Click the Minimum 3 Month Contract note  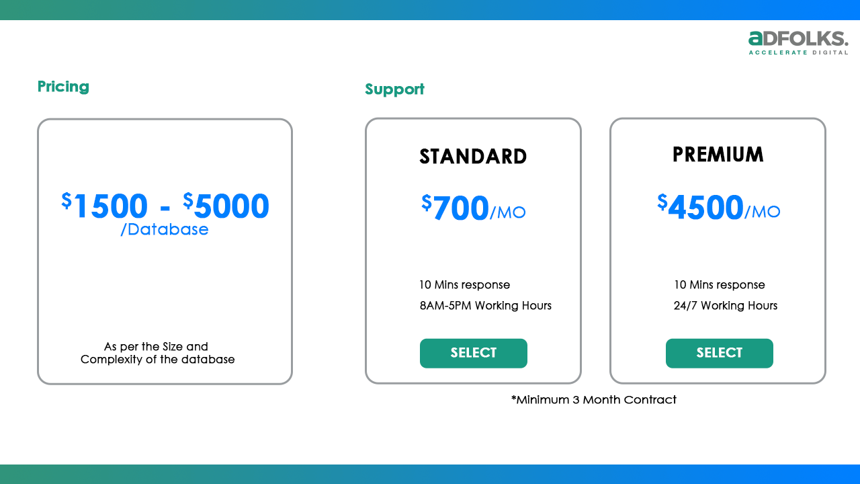[x=594, y=400]
